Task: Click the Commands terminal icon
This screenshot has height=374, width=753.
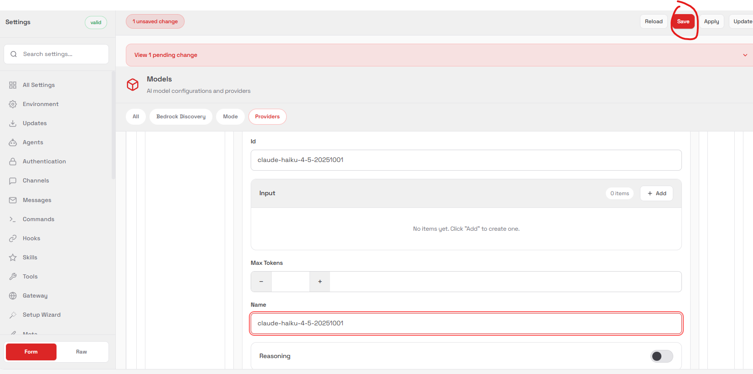Action: (13, 219)
